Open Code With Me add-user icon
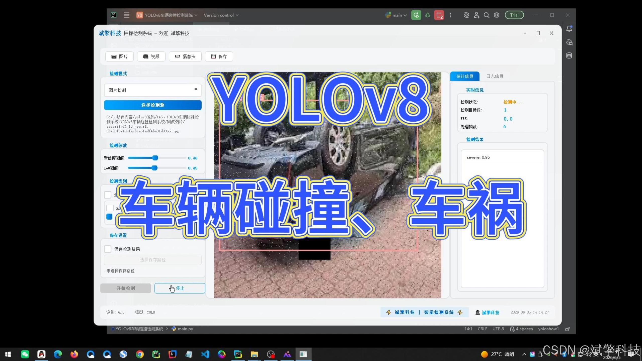 click(x=476, y=15)
